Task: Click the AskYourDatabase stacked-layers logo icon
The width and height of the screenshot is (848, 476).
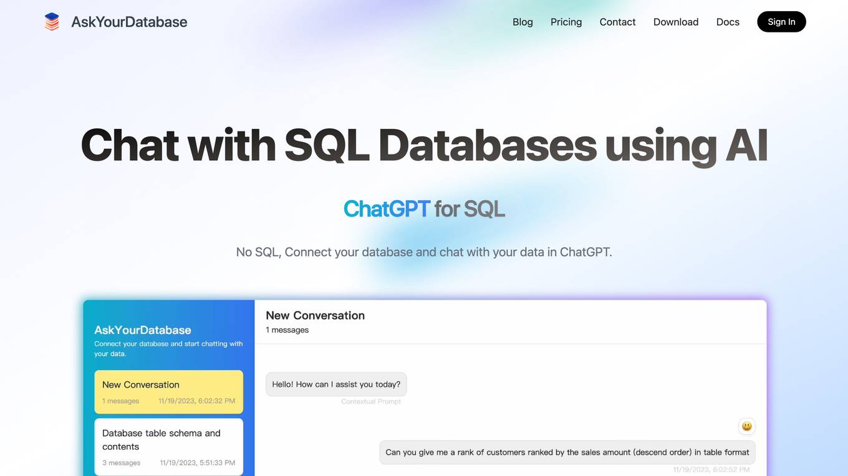Action: (52, 22)
